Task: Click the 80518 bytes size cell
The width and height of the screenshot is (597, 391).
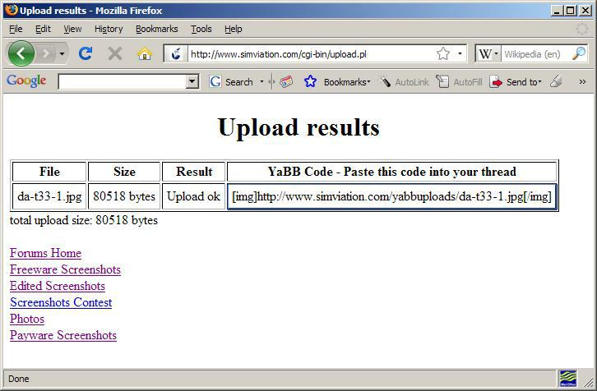Action: click(x=124, y=196)
